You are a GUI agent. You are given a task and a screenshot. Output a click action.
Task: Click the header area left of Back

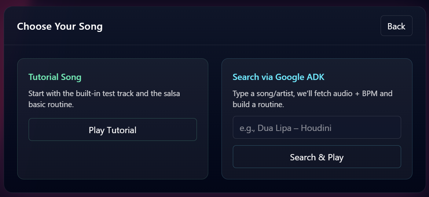[238, 26]
